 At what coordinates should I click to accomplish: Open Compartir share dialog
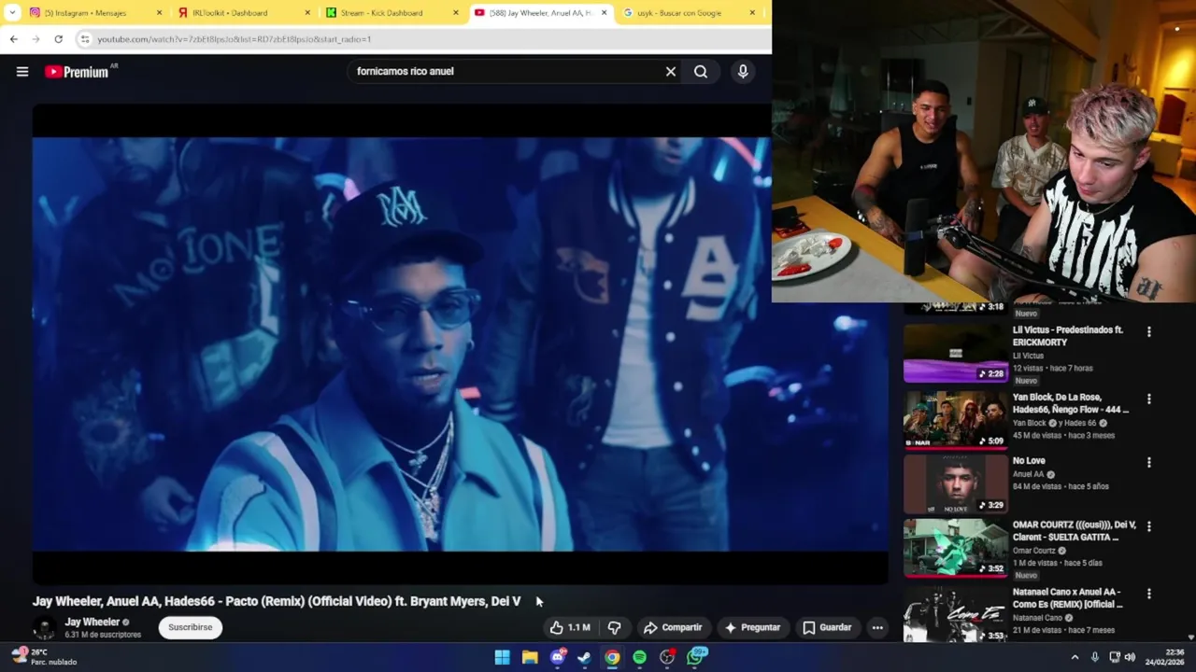tap(673, 627)
